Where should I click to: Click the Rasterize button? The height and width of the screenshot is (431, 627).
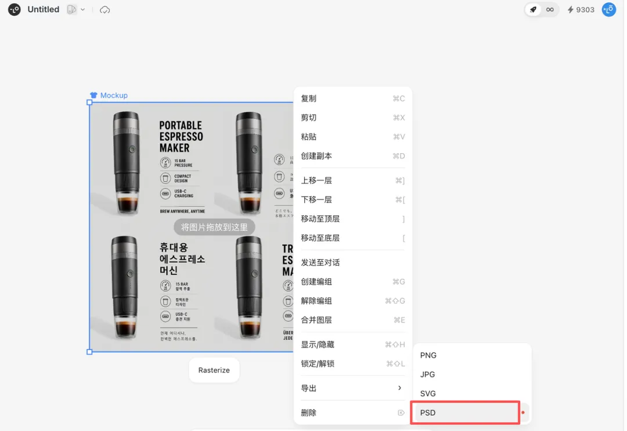pyautogui.click(x=214, y=370)
